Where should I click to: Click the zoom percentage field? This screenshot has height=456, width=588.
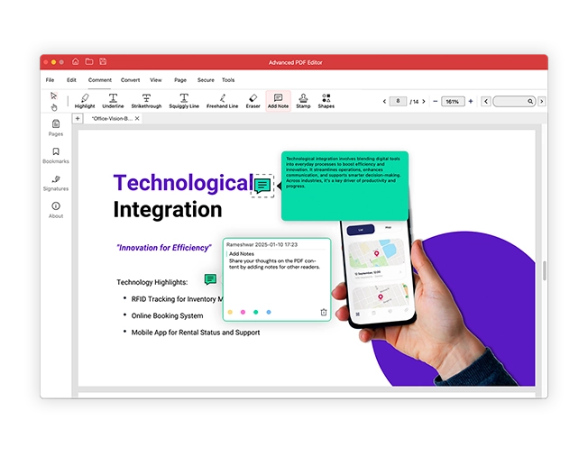coord(453,101)
